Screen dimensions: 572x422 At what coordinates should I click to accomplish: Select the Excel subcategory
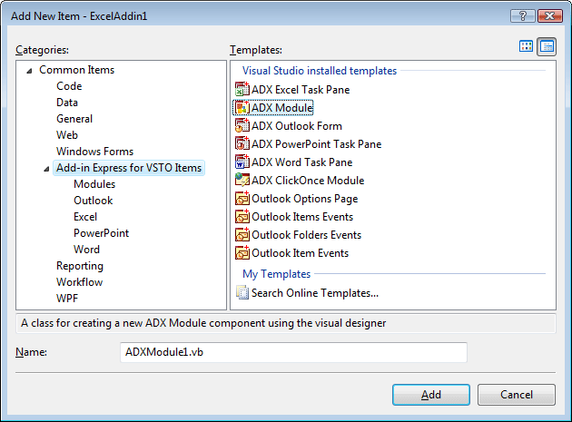(x=85, y=217)
